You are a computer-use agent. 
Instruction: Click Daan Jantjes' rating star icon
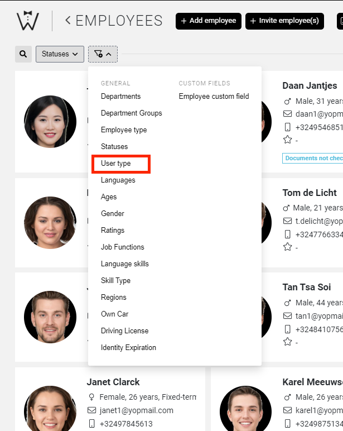pyautogui.click(x=288, y=140)
